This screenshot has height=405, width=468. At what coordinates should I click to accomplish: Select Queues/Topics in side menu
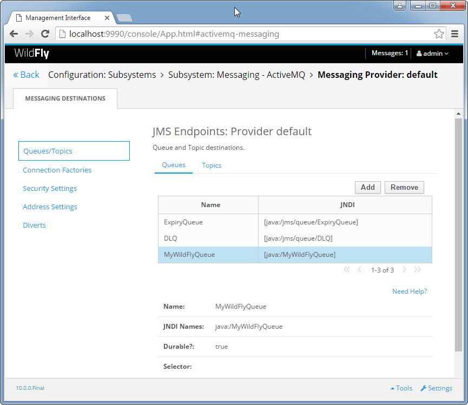pyautogui.click(x=74, y=151)
